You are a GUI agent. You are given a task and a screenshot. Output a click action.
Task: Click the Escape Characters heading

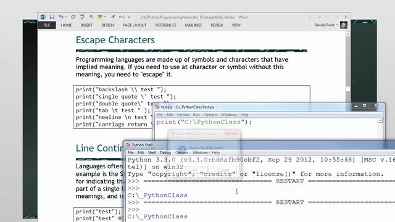(x=115, y=40)
